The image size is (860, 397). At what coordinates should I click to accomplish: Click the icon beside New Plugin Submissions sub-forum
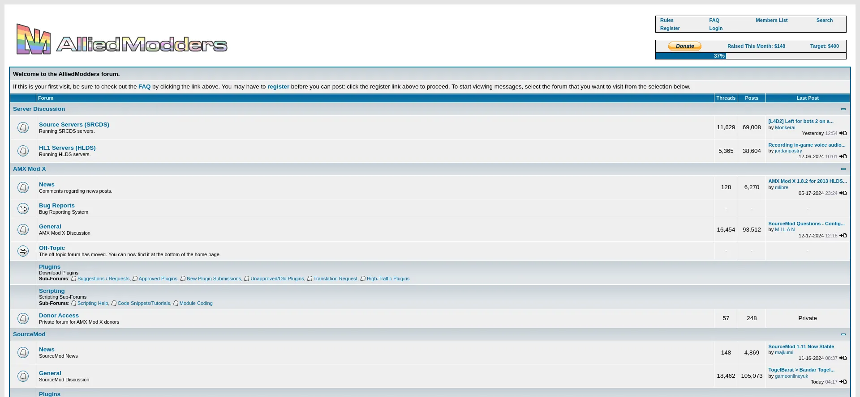[x=183, y=279]
